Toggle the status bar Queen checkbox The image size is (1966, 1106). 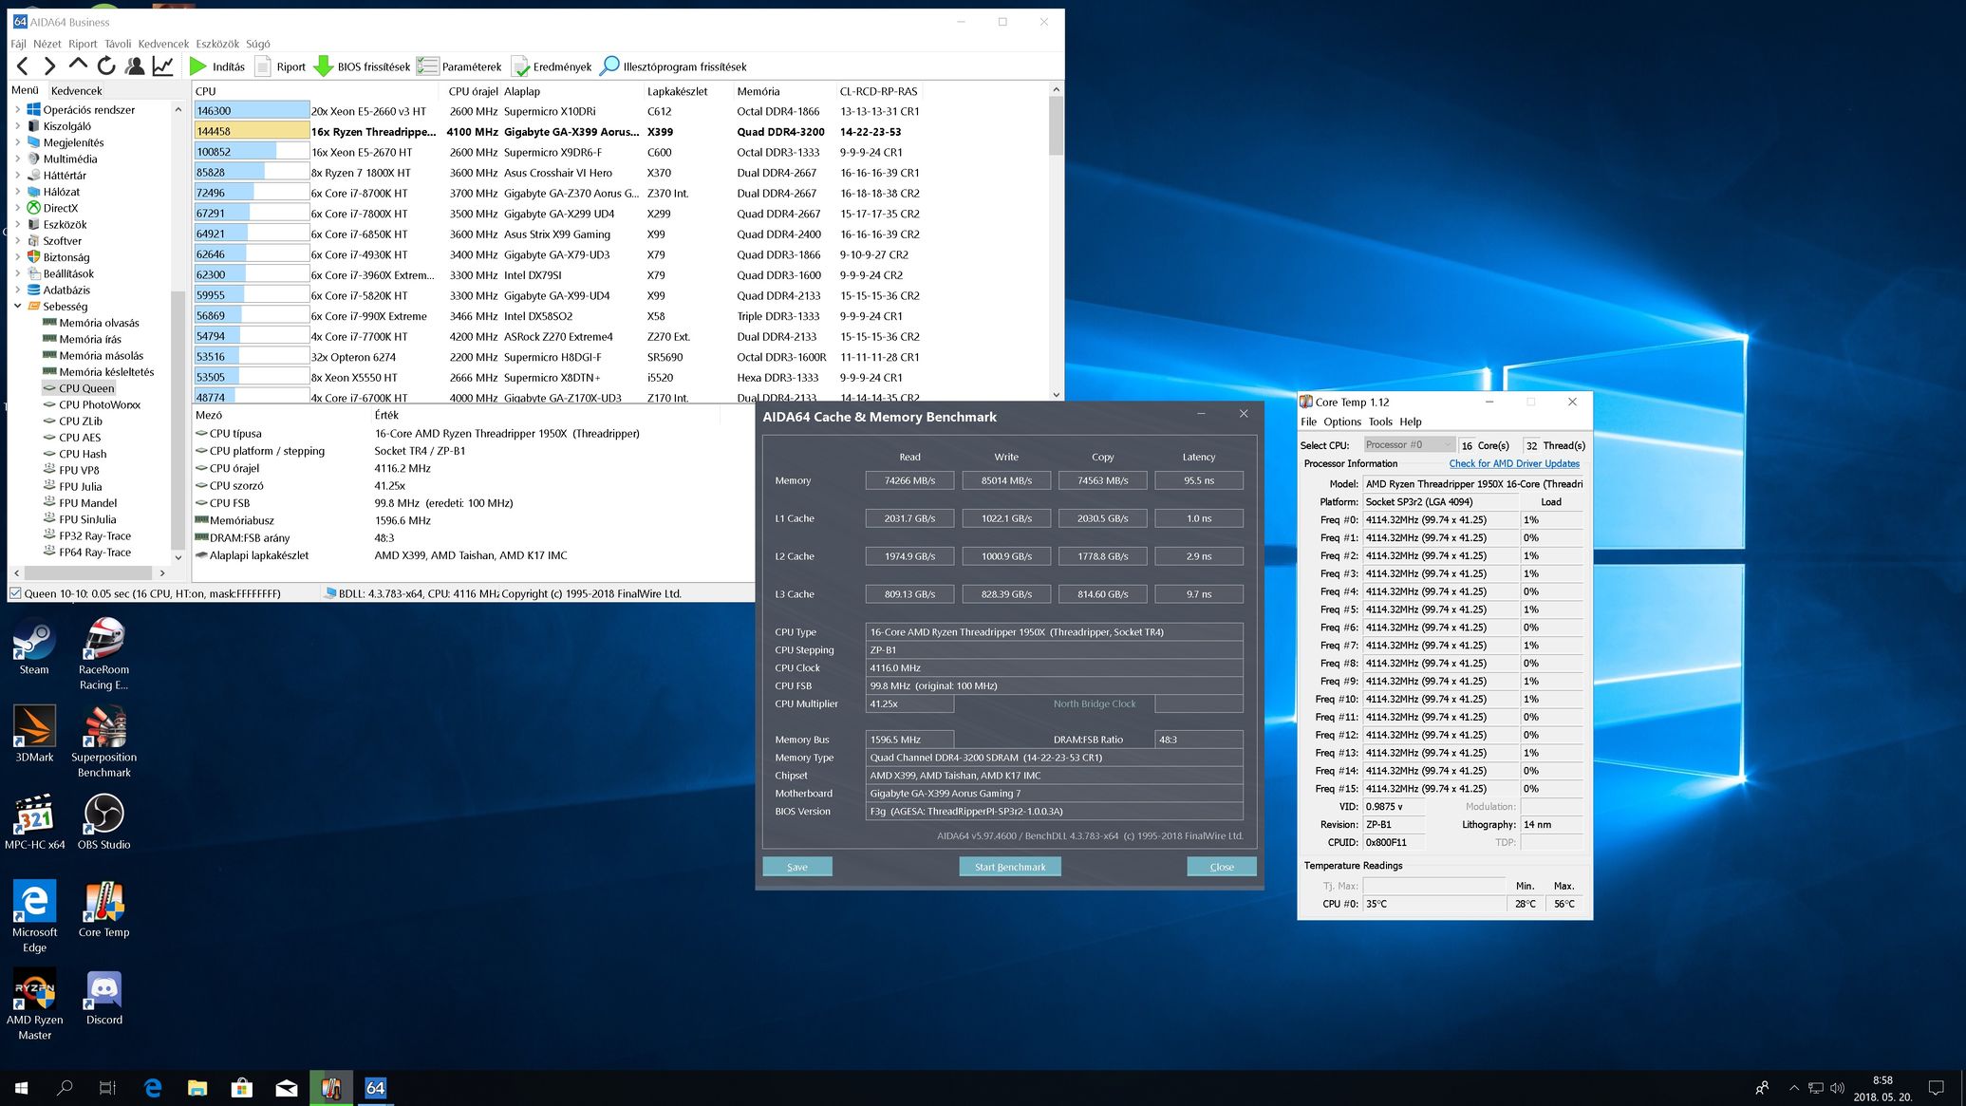tap(15, 593)
